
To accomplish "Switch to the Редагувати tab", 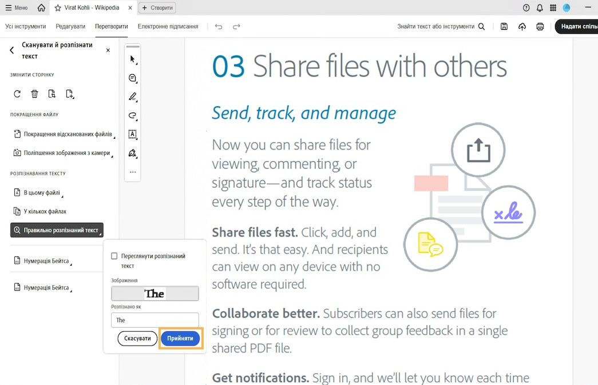I will coord(70,26).
